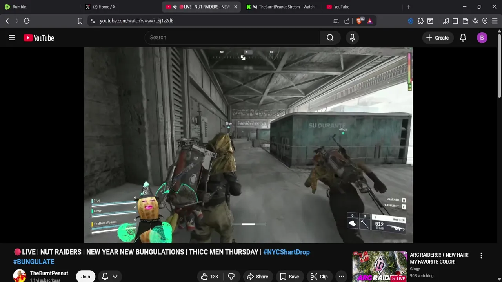This screenshot has width=502, height=282.
Task: Install app icon in address bar
Action: (336, 21)
